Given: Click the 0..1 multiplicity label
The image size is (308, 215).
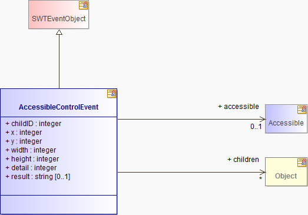Looking at the screenshot, I should (x=256, y=127).
